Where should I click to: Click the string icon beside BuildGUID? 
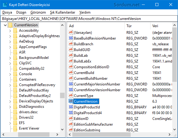[x=71, y=50]
